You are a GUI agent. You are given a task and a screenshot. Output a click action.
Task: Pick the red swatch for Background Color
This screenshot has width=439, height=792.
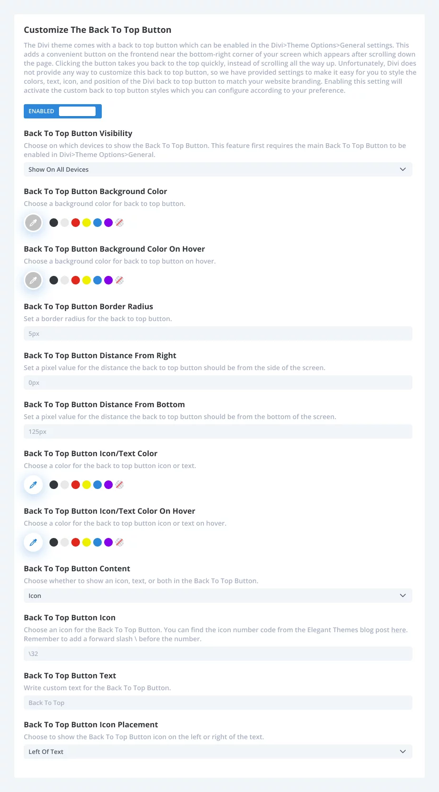coord(76,223)
